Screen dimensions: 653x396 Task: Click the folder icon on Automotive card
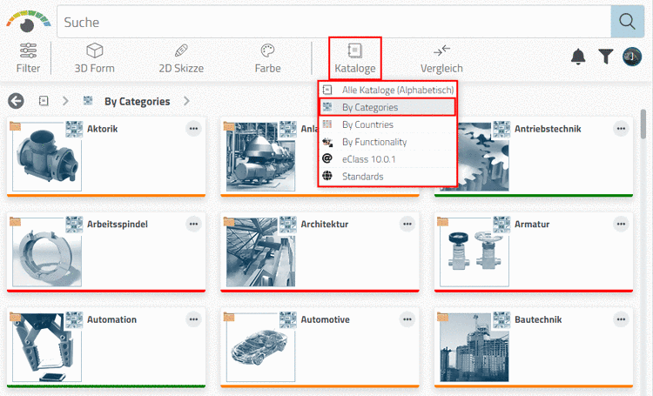pyautogui.click(x=229, y=317)
